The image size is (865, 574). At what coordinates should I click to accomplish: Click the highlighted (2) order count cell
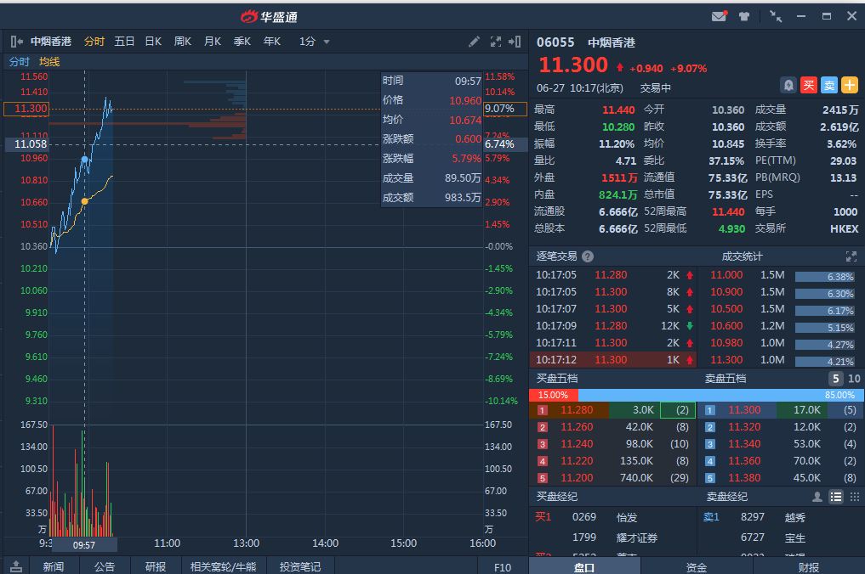point(678,410)
